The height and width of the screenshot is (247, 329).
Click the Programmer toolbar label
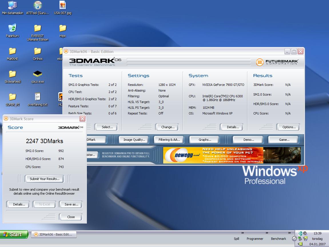point(255,239)
